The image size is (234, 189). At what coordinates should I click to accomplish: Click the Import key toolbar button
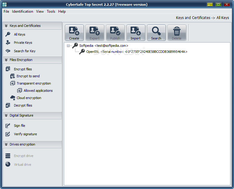coord(136,33)
